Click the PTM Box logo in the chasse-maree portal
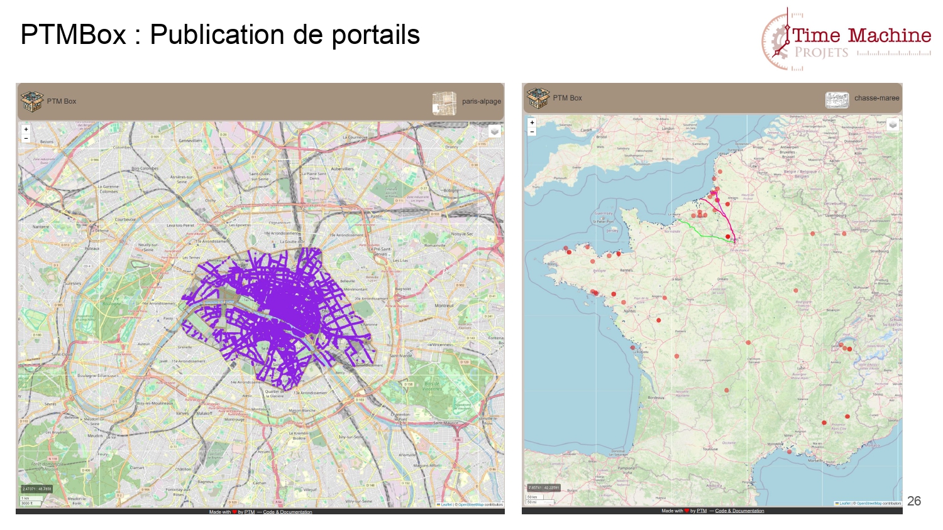Screen dimensions: 943x530 coord(538,98)
